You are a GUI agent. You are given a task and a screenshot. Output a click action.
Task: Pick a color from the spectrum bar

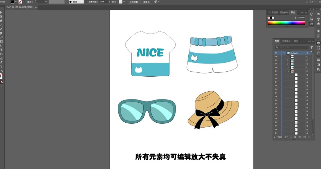286,23
